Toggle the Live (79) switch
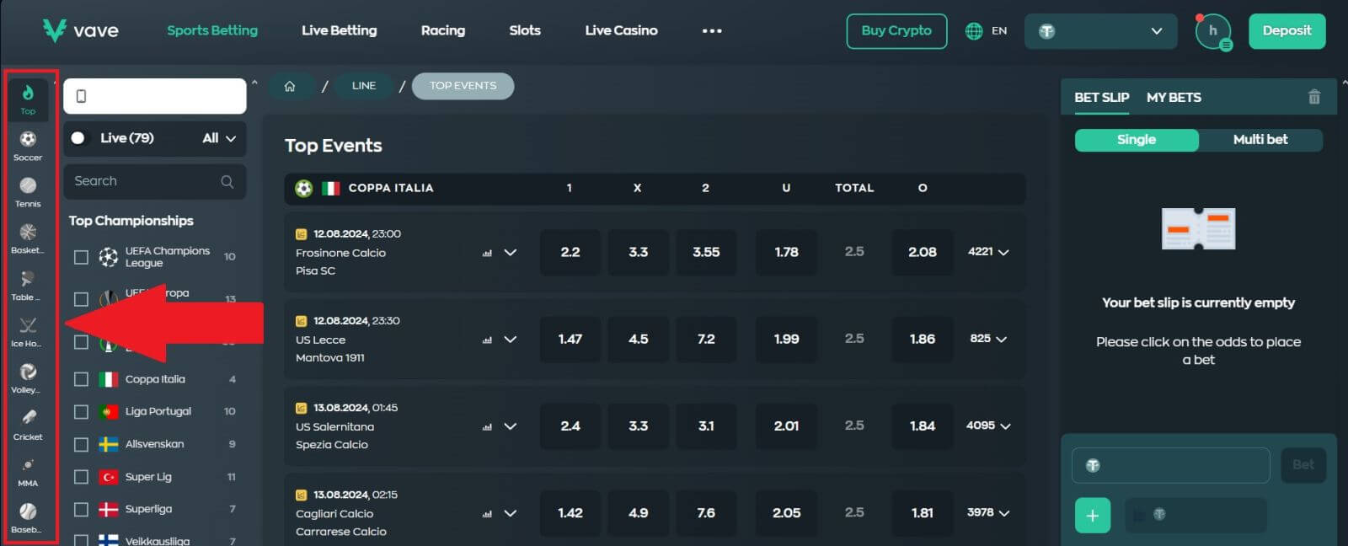The height and width of the screenshot is (546, 1348). 78,138
